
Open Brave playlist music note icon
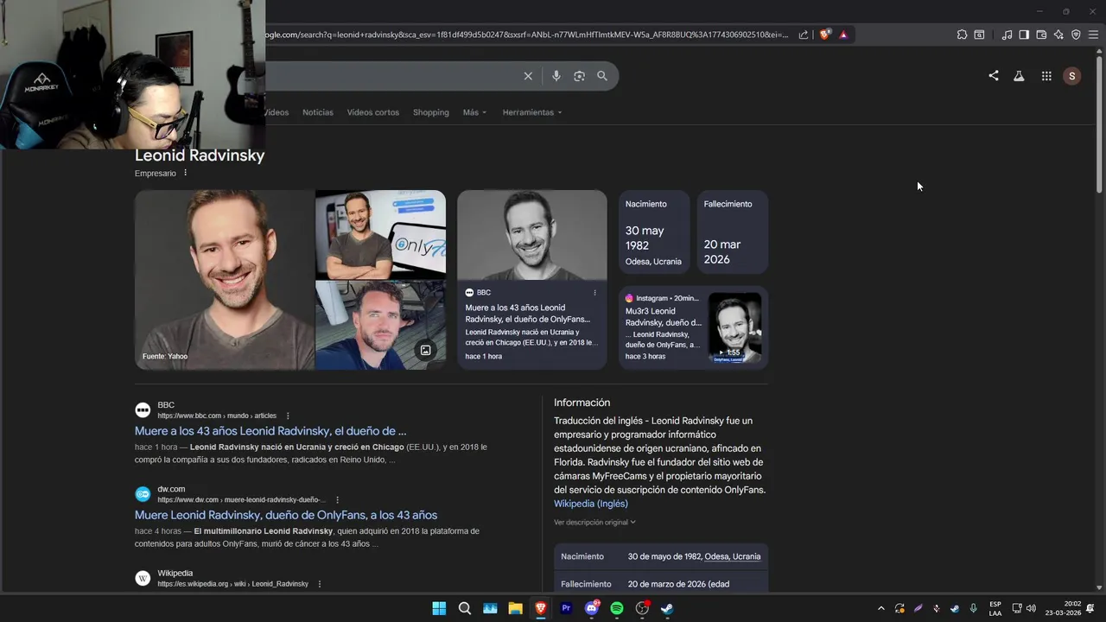pos(1007,35)
